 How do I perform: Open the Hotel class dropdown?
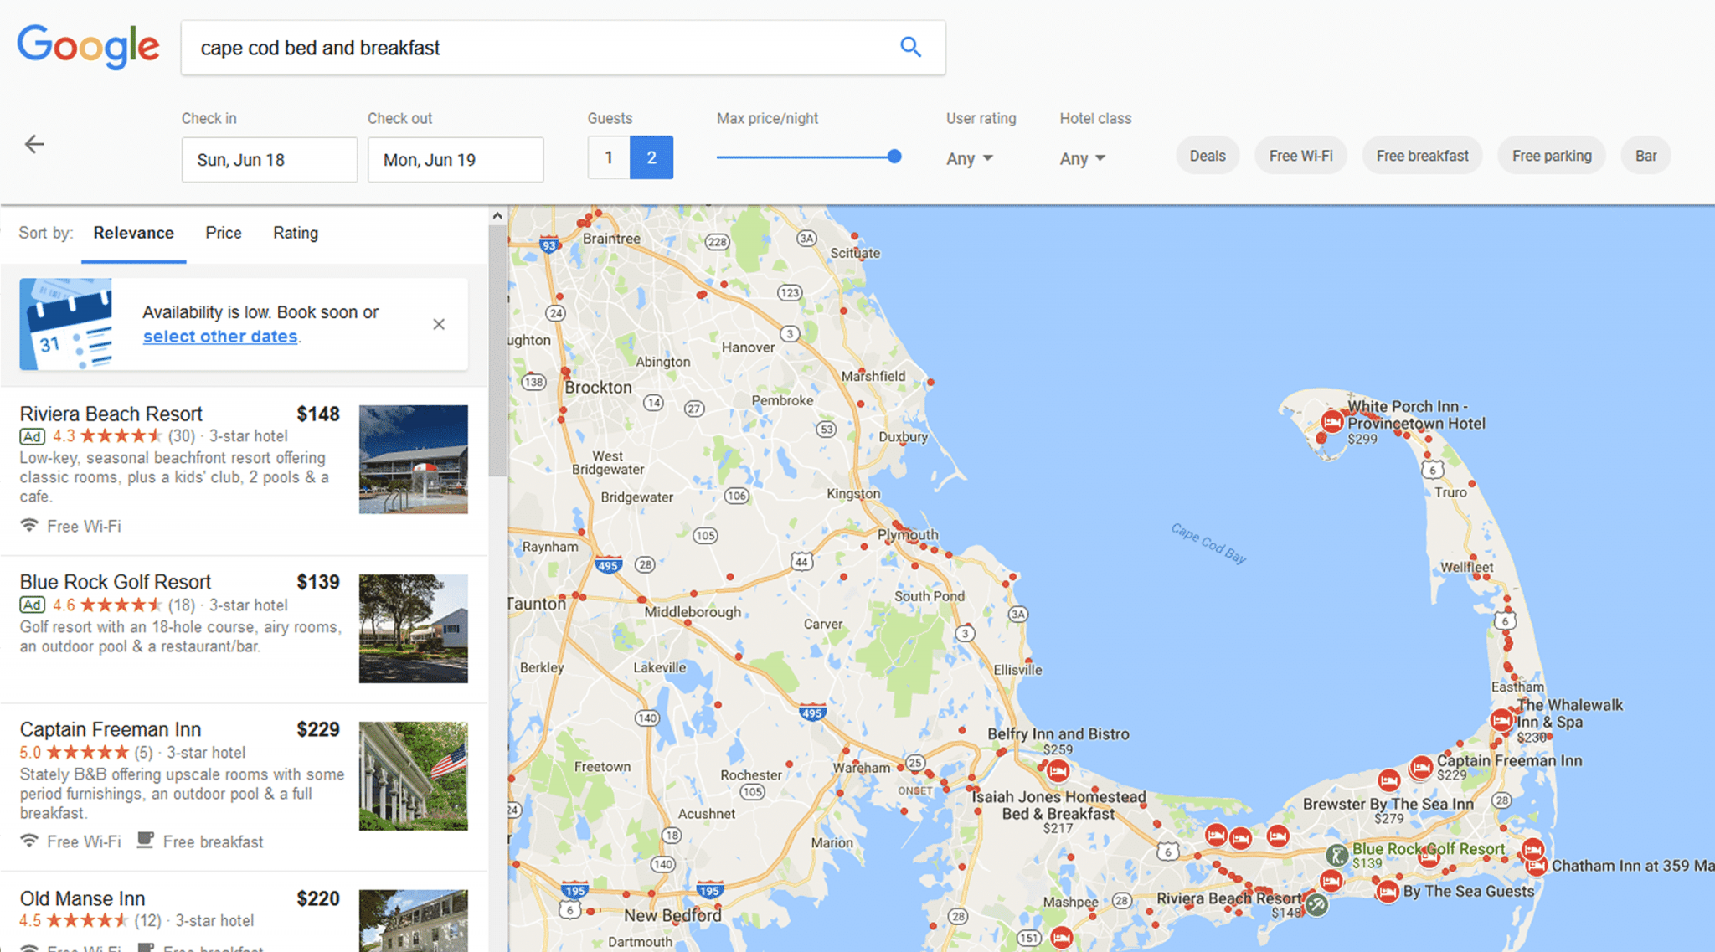click(1083, 158)
